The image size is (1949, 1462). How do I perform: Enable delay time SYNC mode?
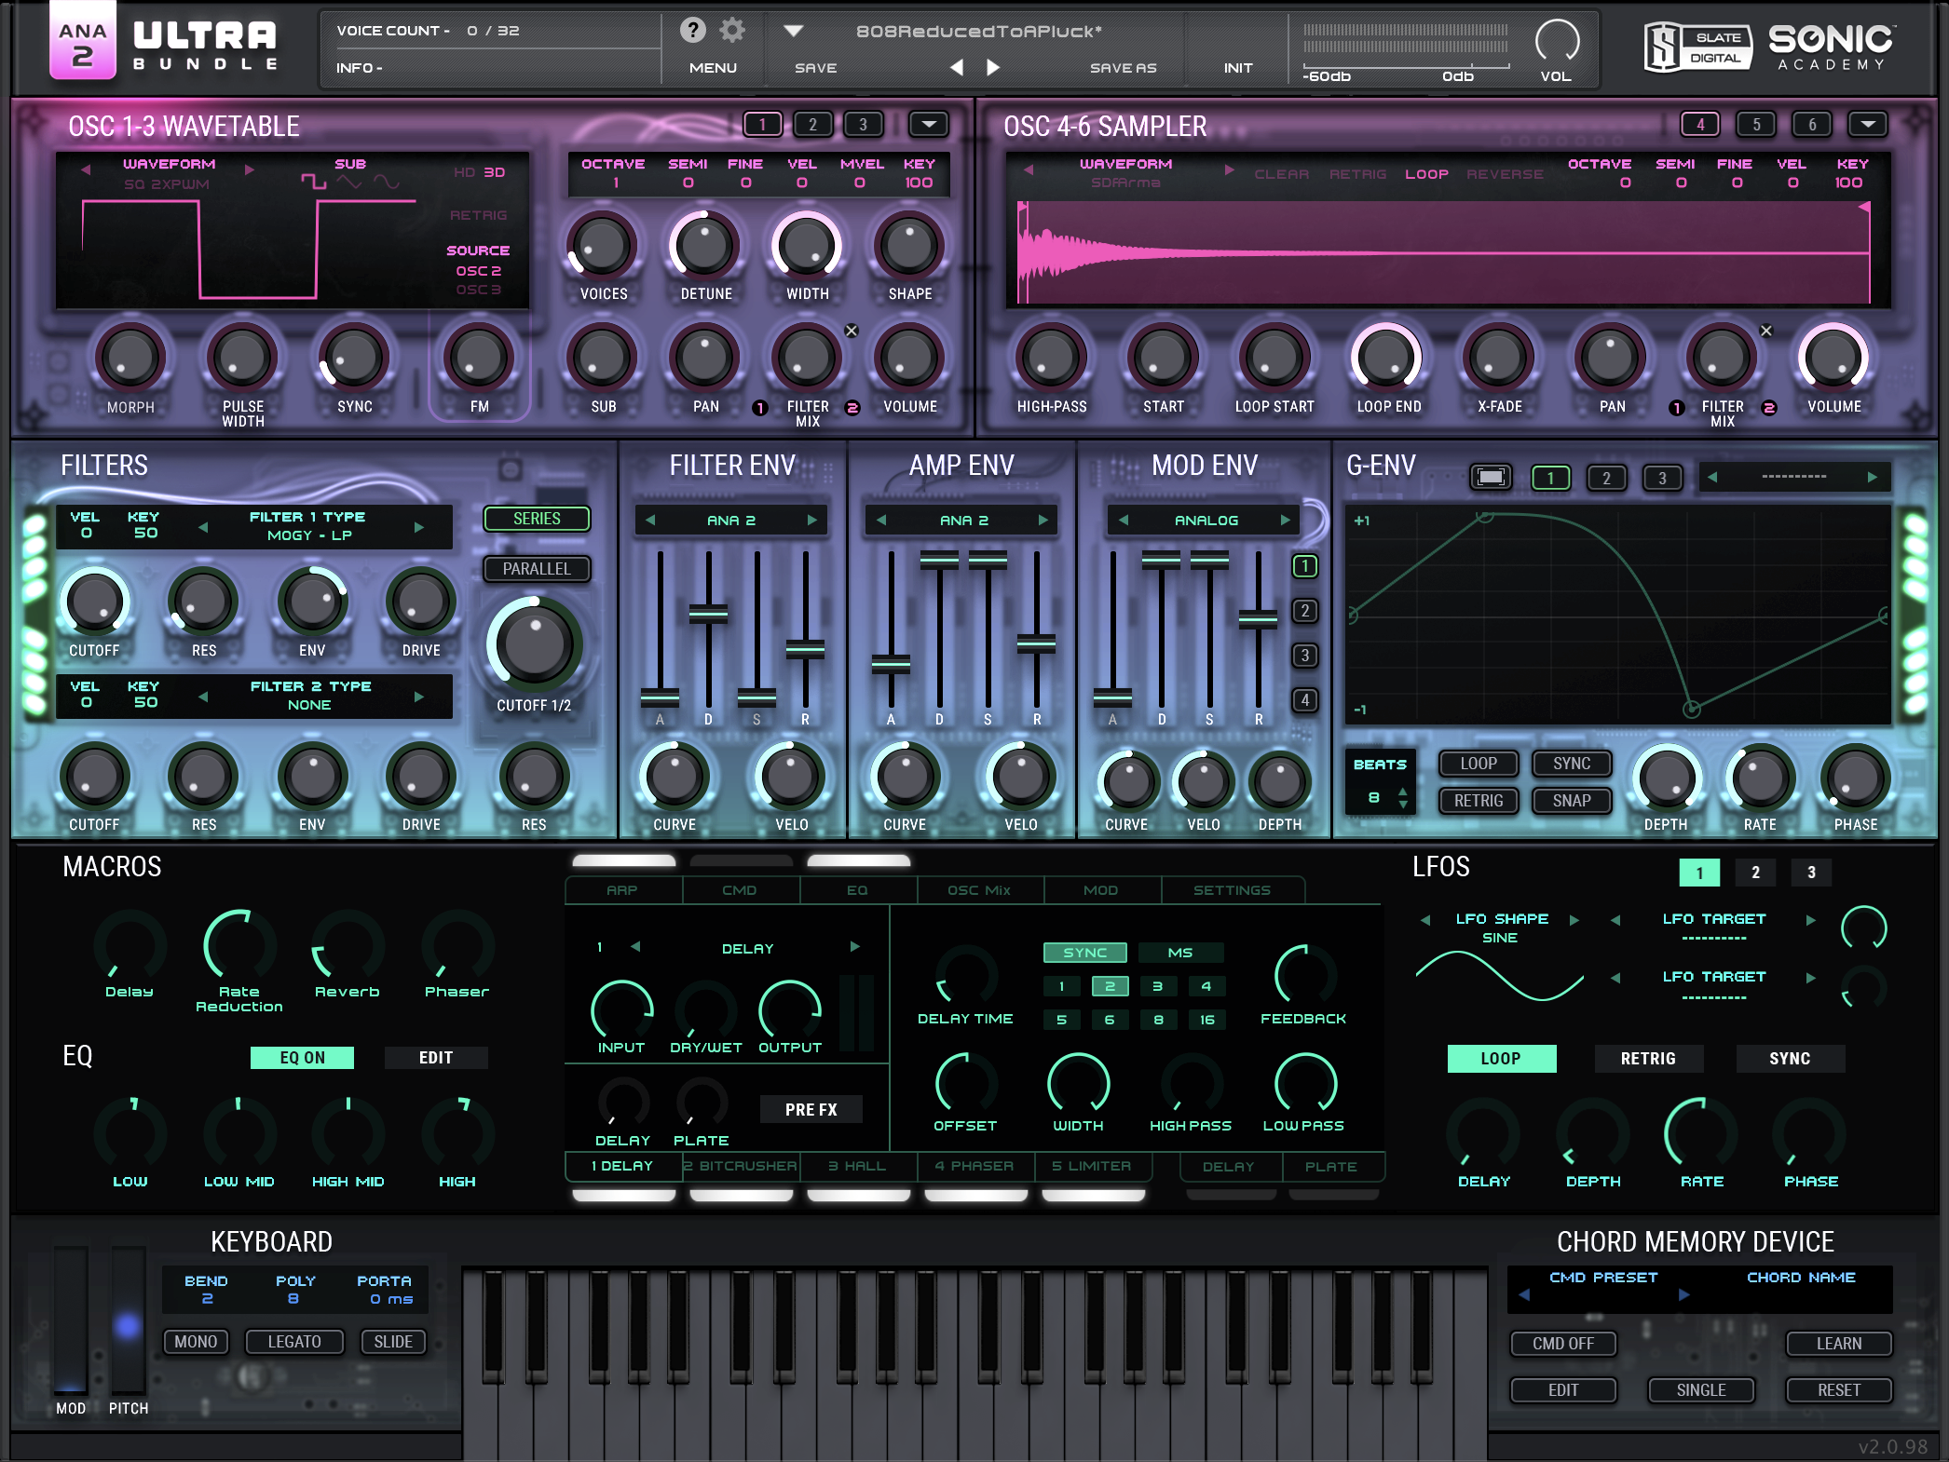coord(1085,953)
